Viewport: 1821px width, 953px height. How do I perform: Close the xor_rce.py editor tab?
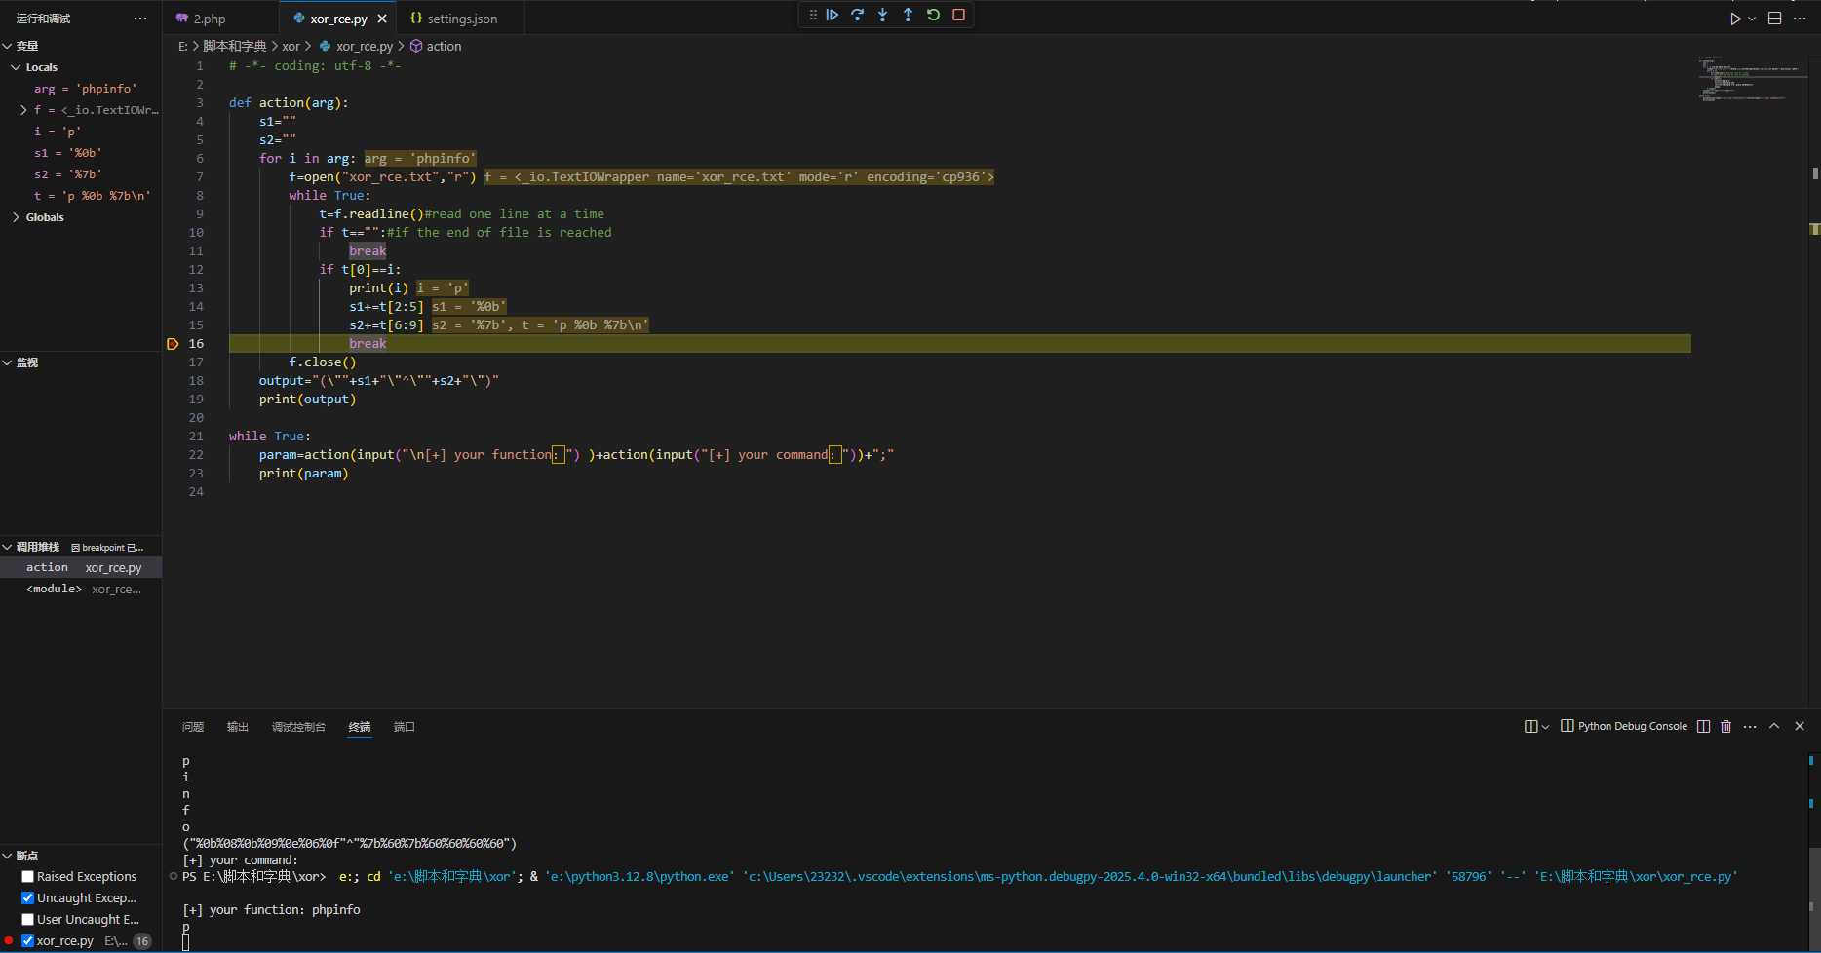point(382,19)
